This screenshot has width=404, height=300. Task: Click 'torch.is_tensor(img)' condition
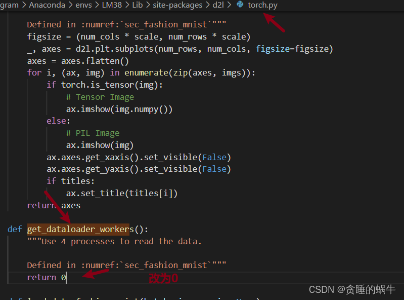(110, 85)
